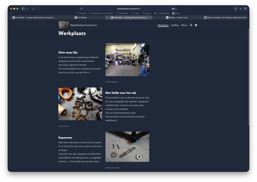Open the Hele oude trapas bottom bracket photo
The image size is (257, 182).
click(127, 147)
